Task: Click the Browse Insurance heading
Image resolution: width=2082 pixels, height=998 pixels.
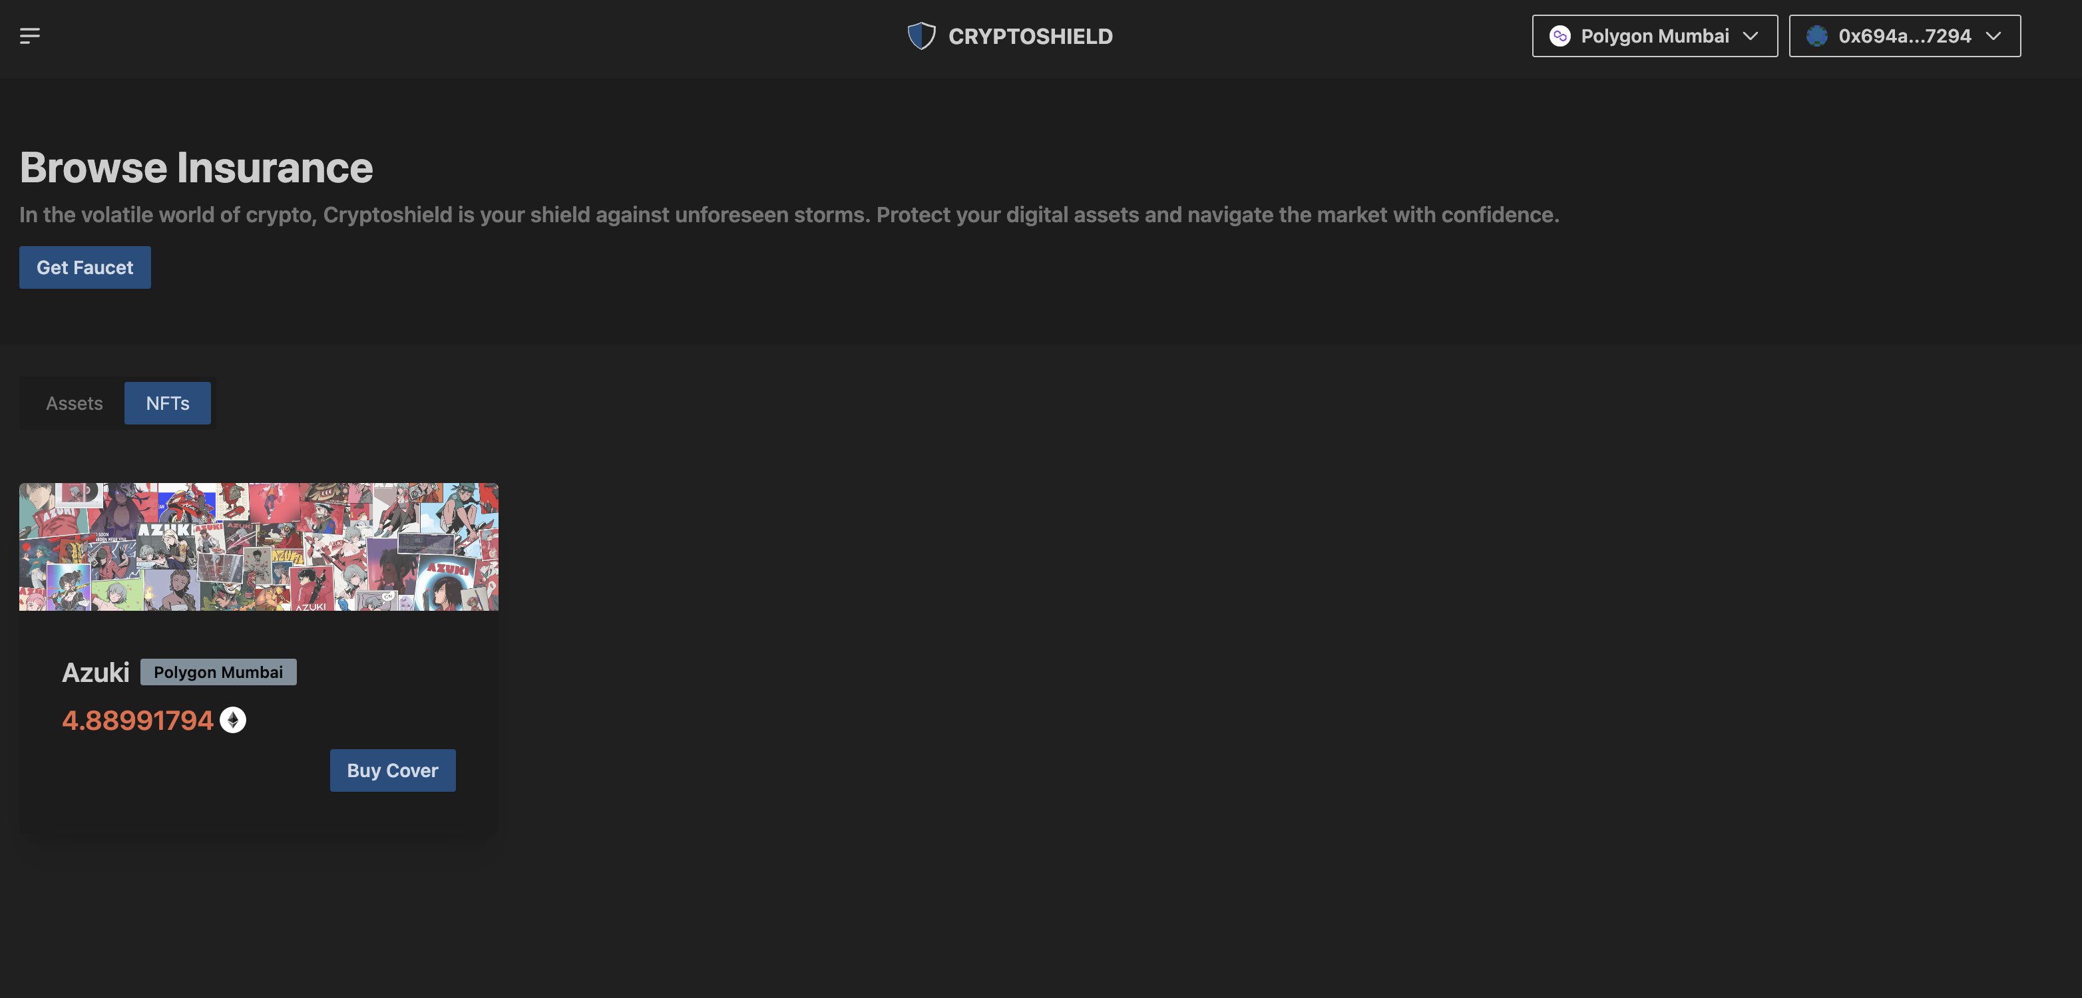Action: point(196,167)
